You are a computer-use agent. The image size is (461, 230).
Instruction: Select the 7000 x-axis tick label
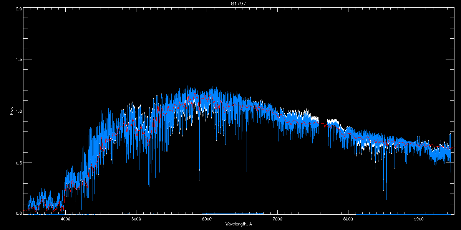point(277,219)
